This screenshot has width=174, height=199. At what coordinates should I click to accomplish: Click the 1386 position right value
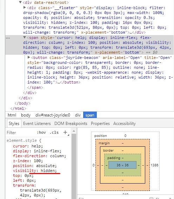(x=154, y=165)
